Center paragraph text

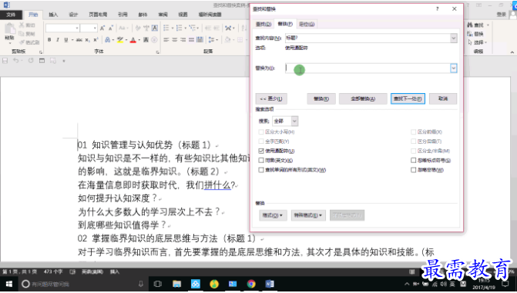(x=175, y=40)
